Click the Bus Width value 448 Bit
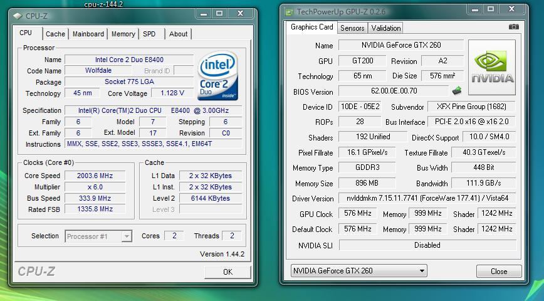The height and width of the screenshot is (301, 544). click(x=484, y=167)
